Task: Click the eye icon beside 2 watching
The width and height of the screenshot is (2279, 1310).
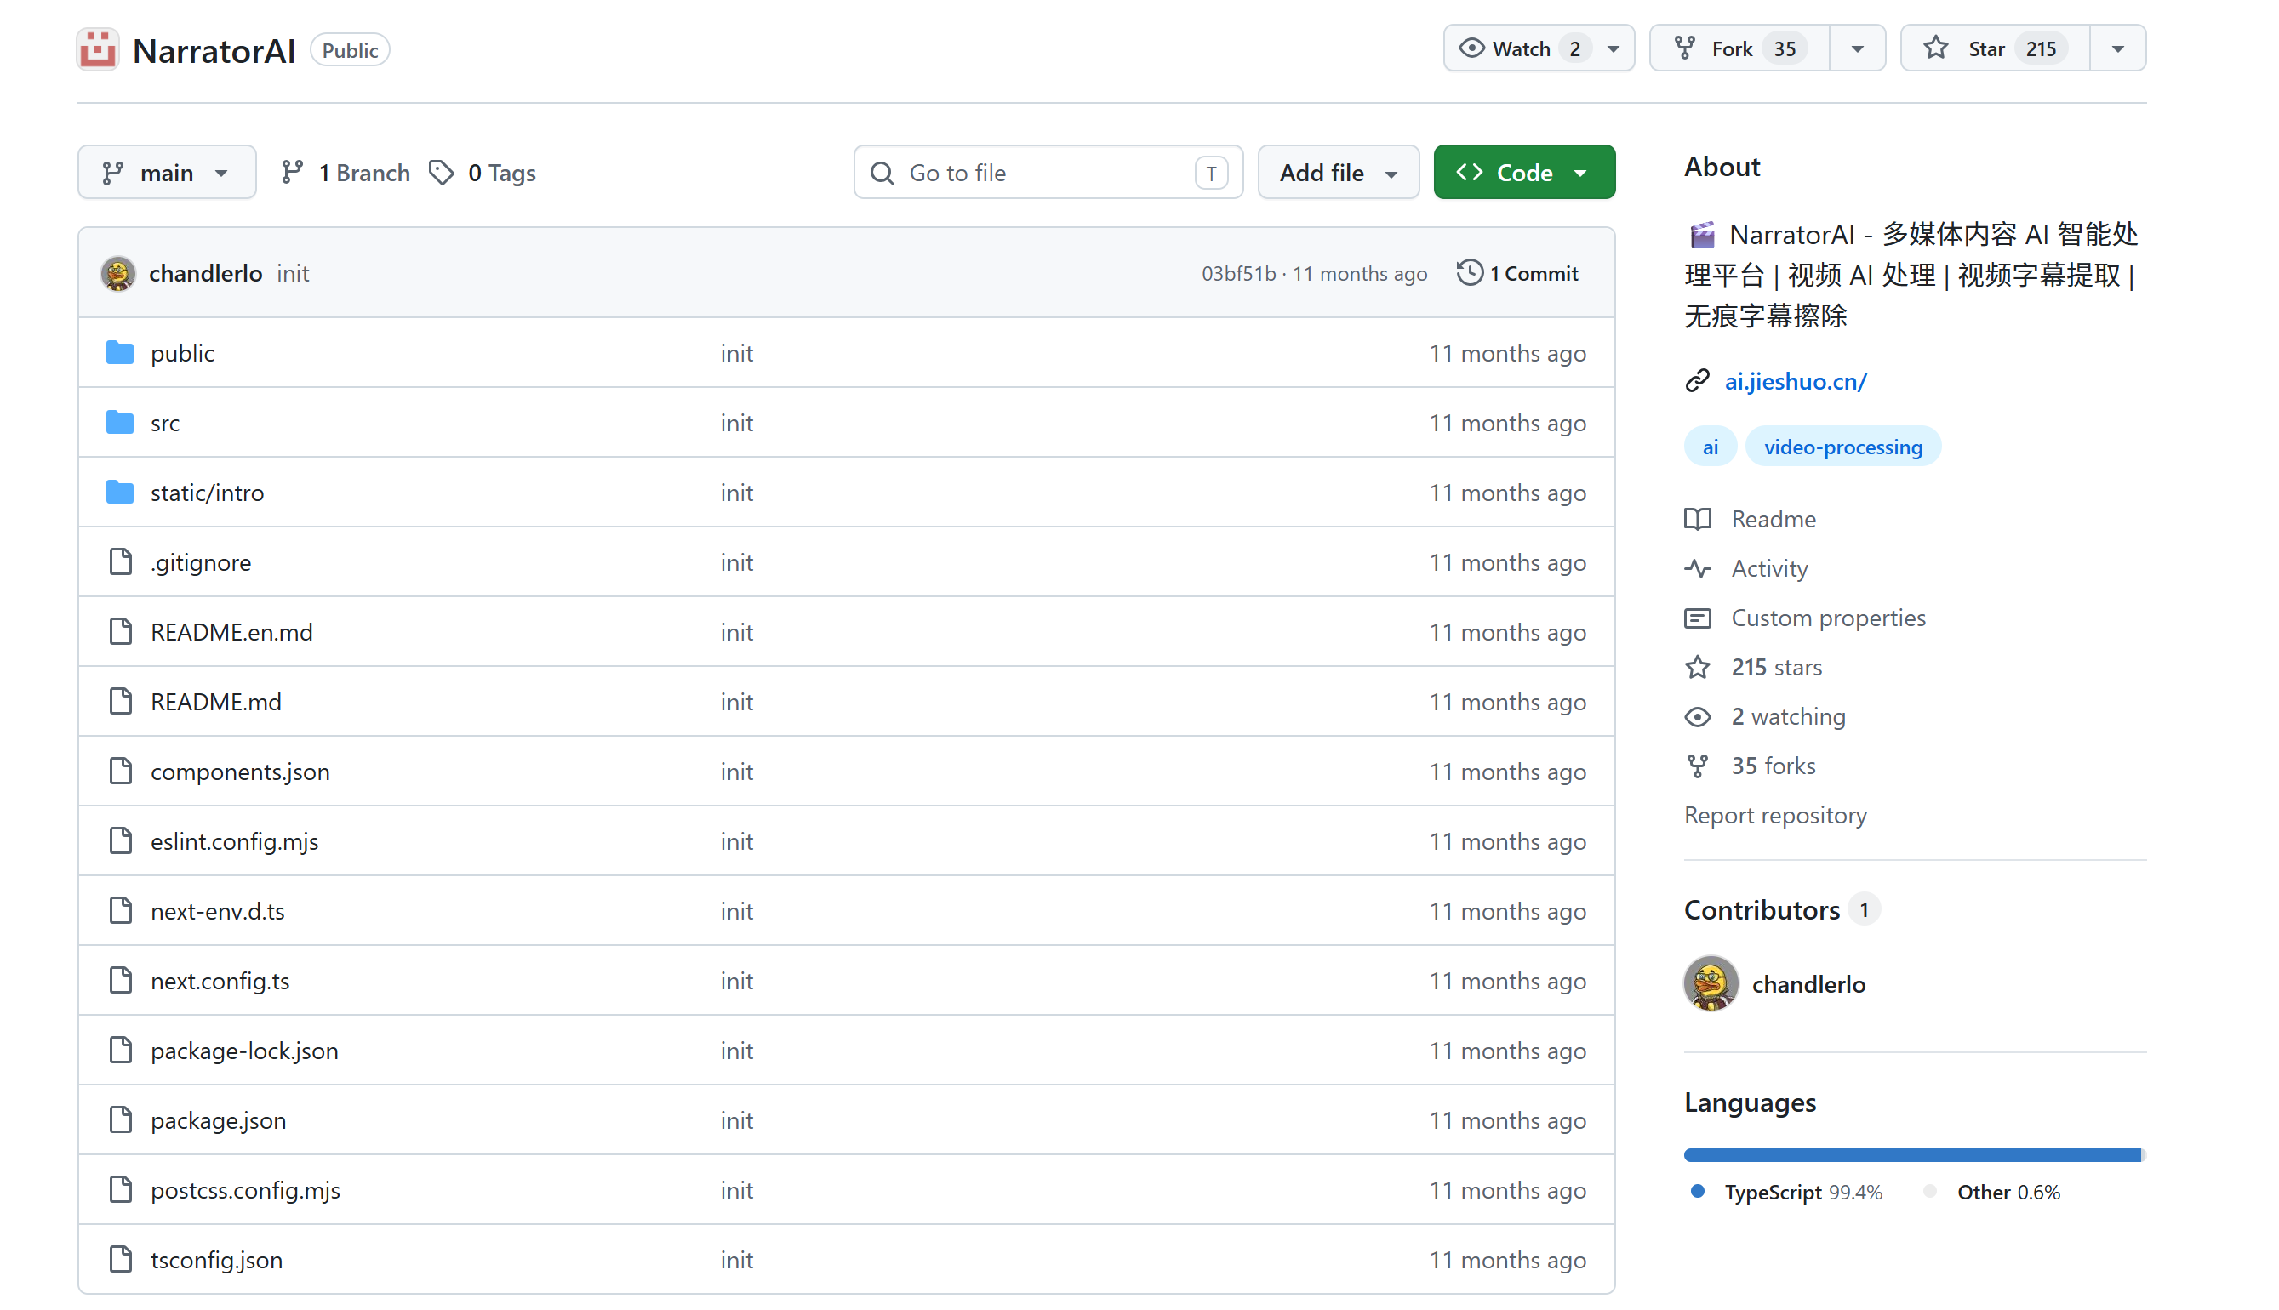Action: pyautogui.click(x=1698, y=717)
